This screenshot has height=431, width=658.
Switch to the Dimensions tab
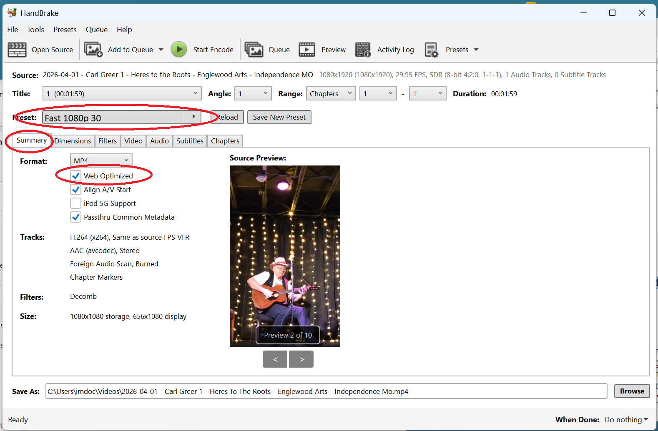click(73, 141)
